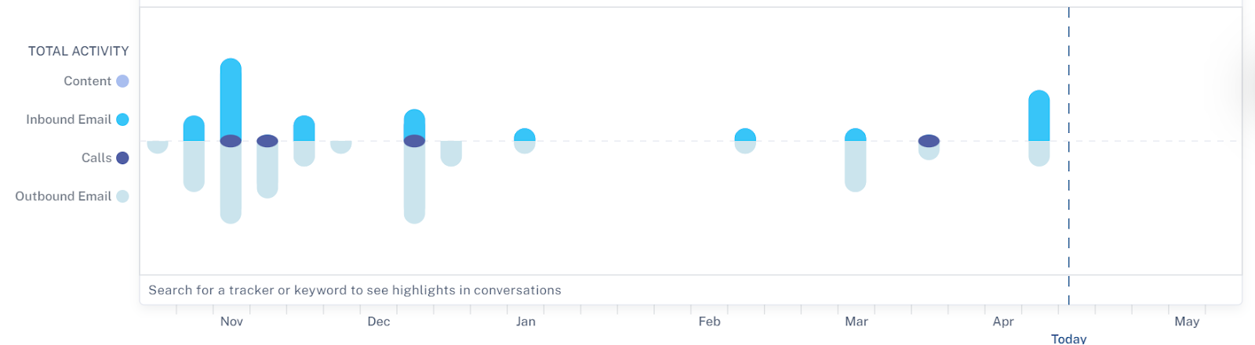
Task: Click the call marker between Mar and Apr
Action: (x=929, y=142)
